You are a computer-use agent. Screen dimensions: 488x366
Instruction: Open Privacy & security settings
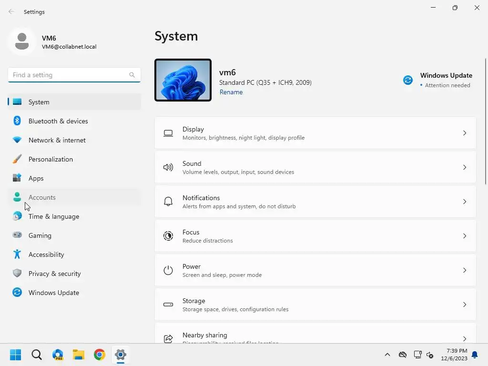pyautogui.click(x=74, y=274)
